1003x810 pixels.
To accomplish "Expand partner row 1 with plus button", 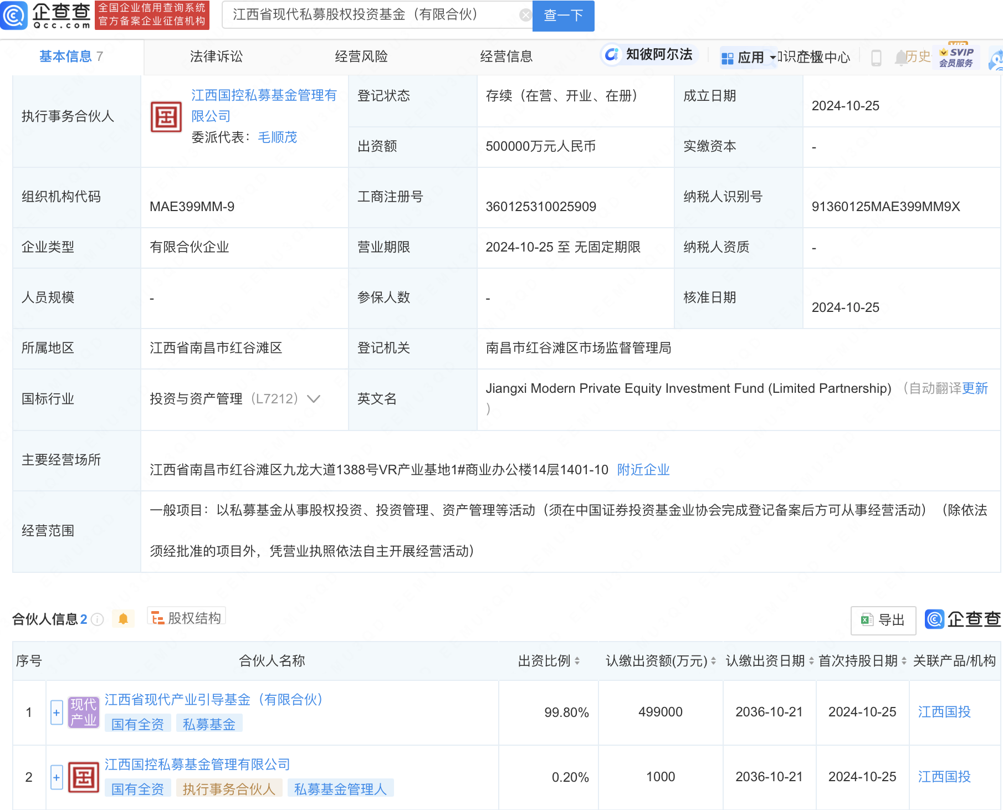I will coord(57,712).
